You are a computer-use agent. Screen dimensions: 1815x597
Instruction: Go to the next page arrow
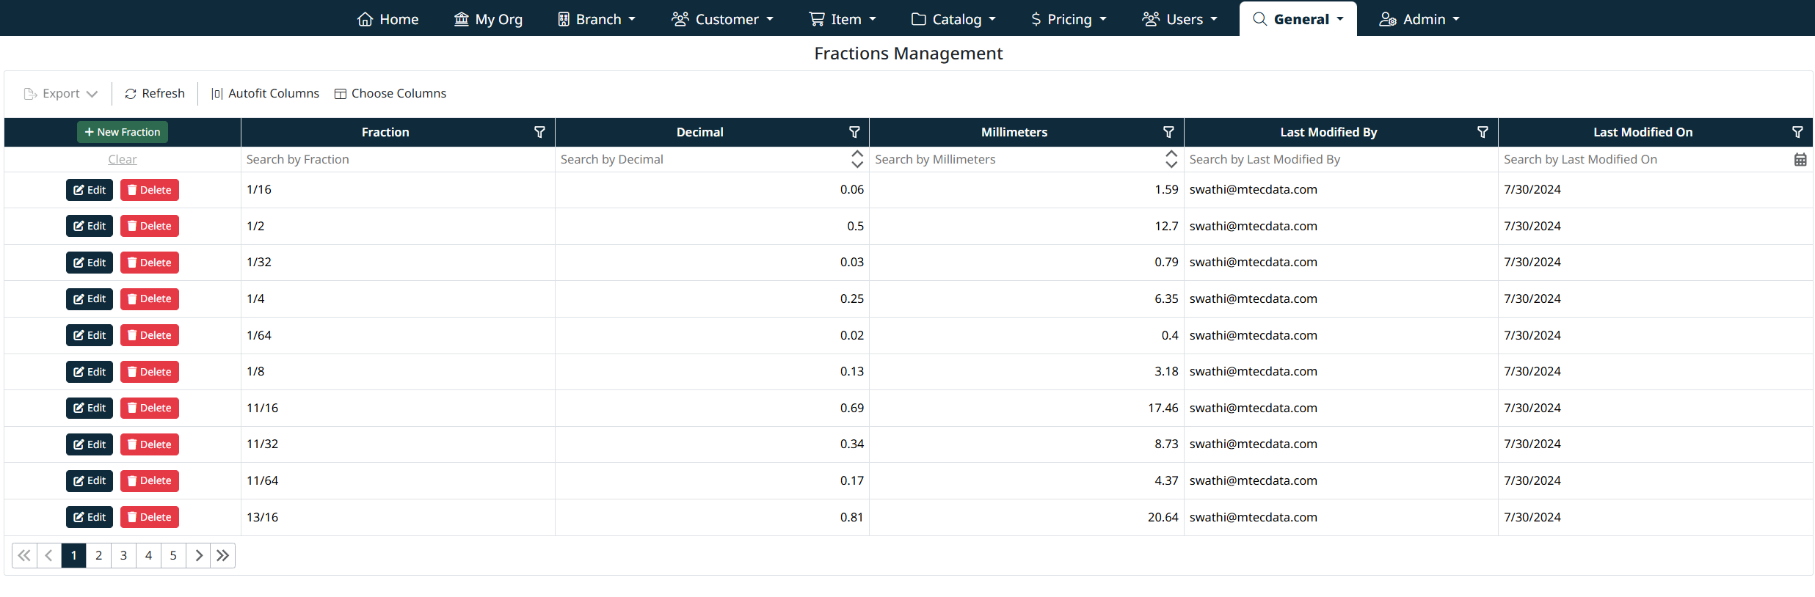click(x=198, y=556)
